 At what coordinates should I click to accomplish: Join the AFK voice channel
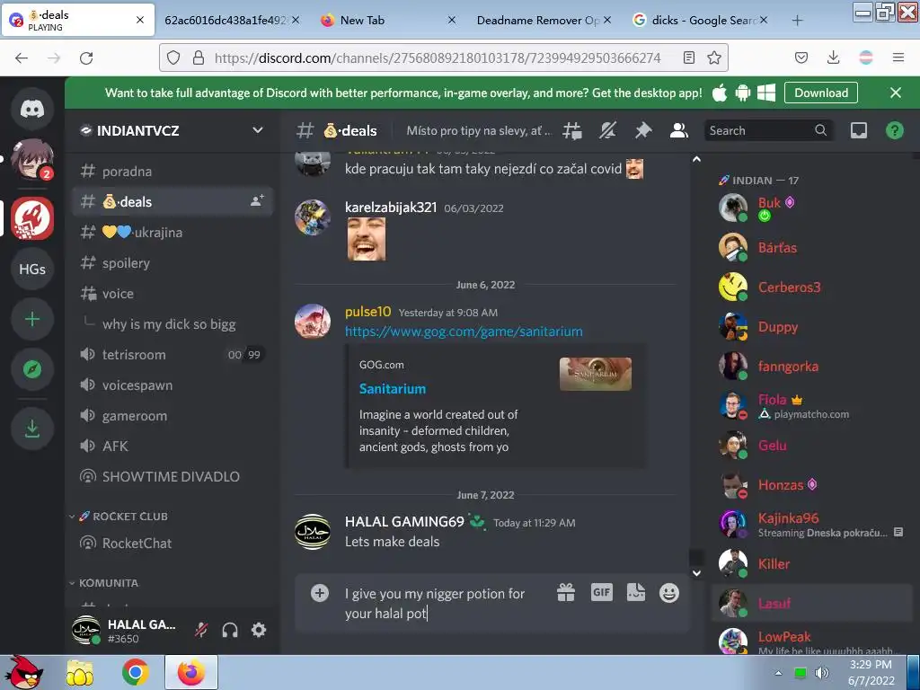click(x=172, y=446)
